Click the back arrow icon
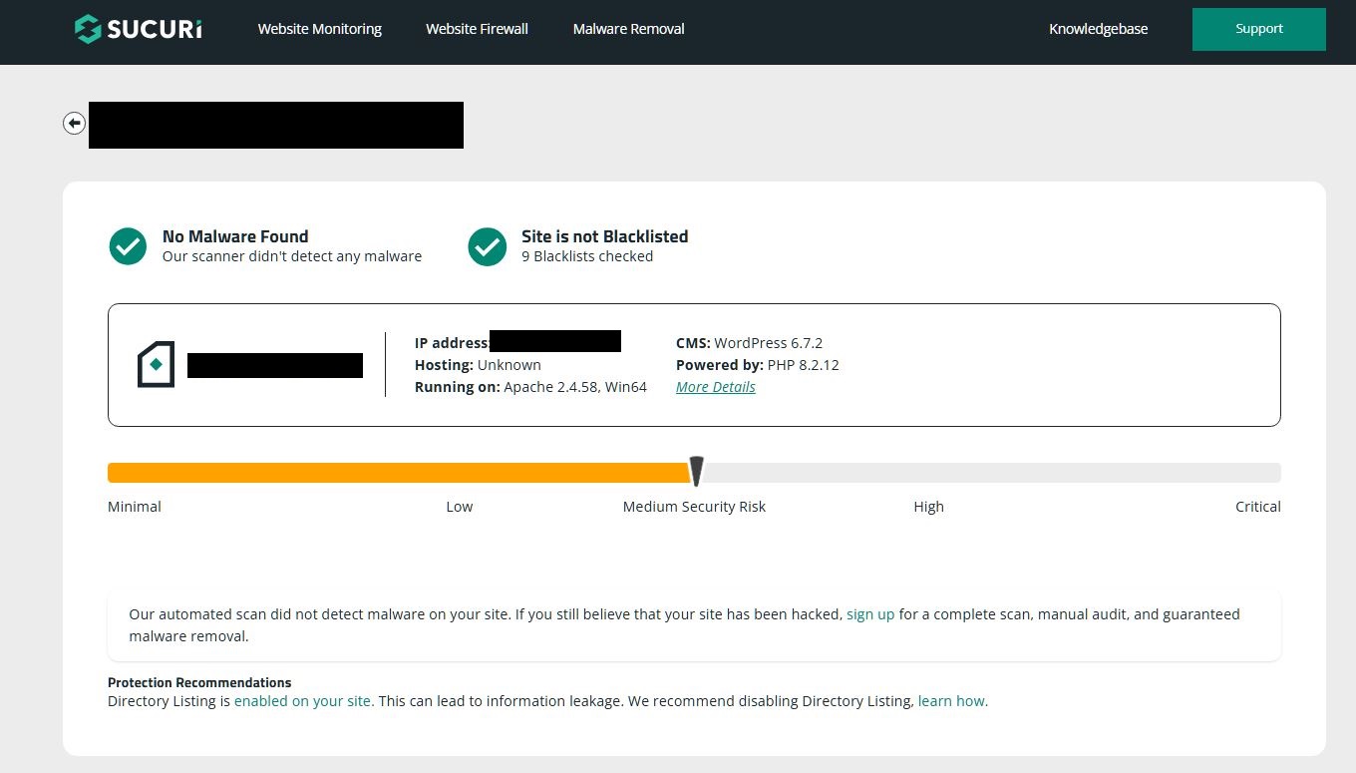The width and height of the screenshot is (1356, 773). [x=74, y=123]
